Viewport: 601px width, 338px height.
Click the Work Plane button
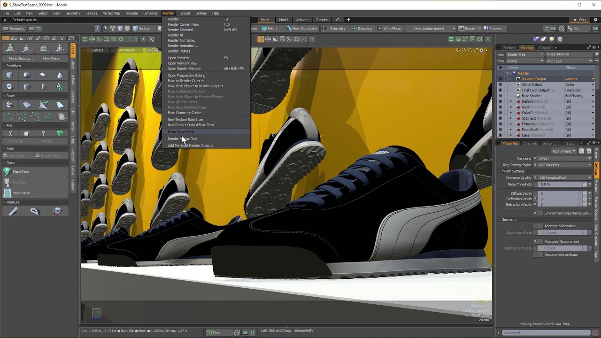tap(388, 29)
